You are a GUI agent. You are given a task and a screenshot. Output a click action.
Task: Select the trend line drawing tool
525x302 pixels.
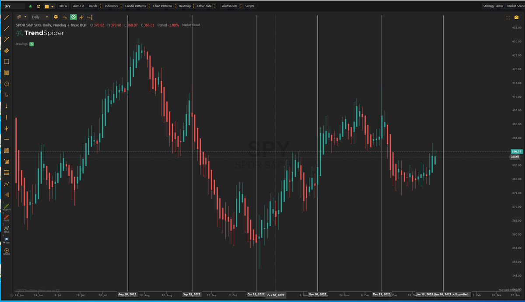[x=7, y=17]
